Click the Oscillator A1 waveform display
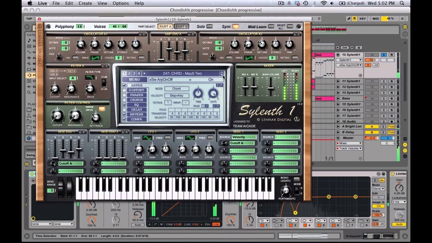This screenshot has width=432, height=243. click(95, 58)
